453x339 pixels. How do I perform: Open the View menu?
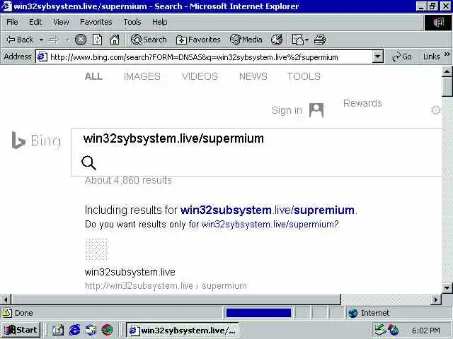pyautogui.click(x=61, y=22)
